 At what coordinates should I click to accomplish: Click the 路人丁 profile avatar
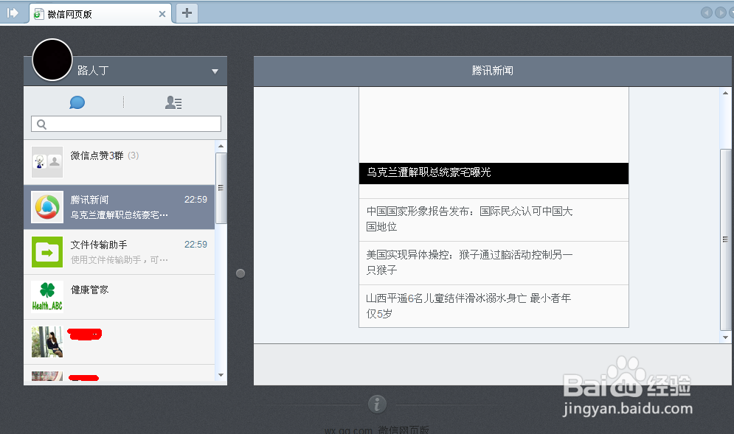52,60
